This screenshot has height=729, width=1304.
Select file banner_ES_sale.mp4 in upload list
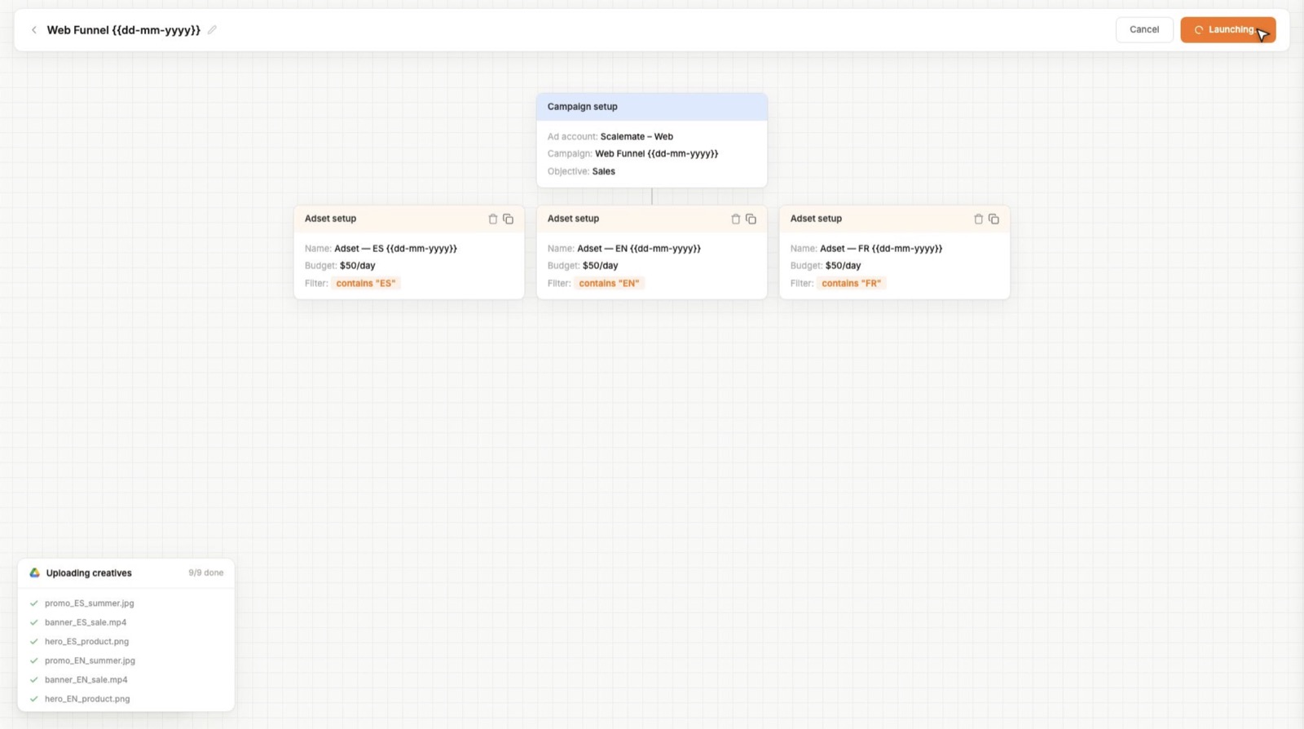pos(86,622)
